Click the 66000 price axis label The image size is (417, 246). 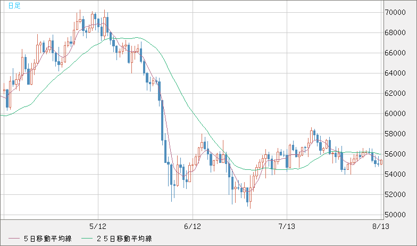click(x=395, y=53)
